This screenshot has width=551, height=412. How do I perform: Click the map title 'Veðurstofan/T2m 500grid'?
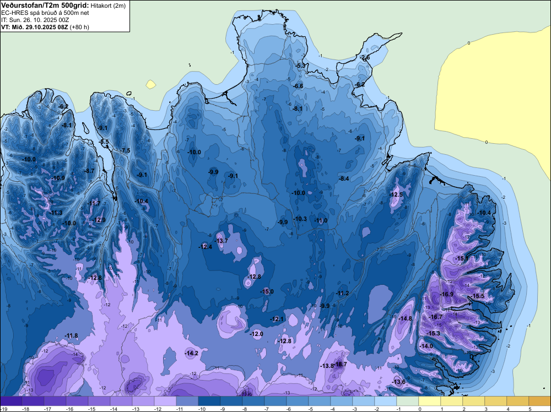click(x=45, y=6)
